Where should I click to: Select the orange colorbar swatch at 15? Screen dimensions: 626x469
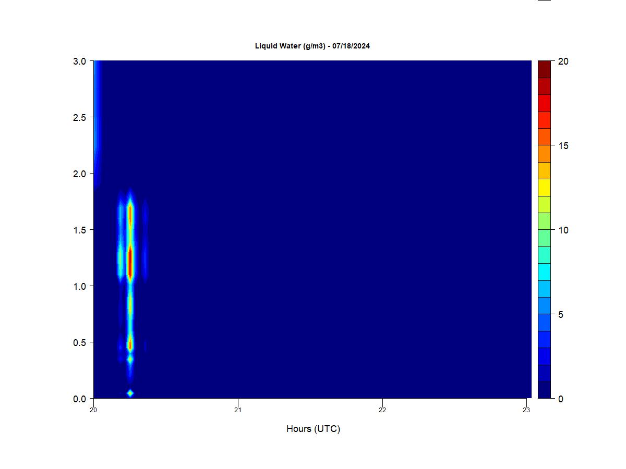544,154
